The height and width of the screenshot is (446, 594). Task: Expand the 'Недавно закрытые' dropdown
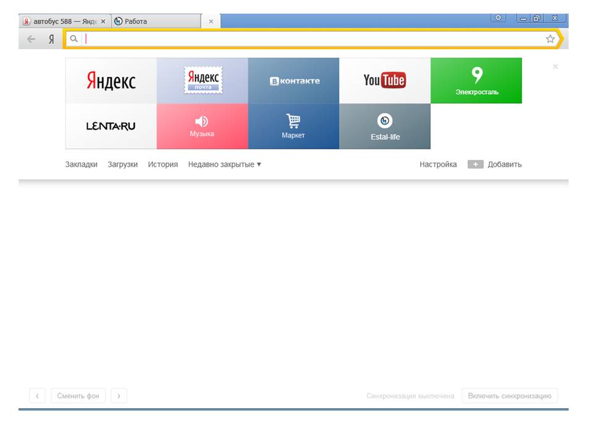point(225,164)
